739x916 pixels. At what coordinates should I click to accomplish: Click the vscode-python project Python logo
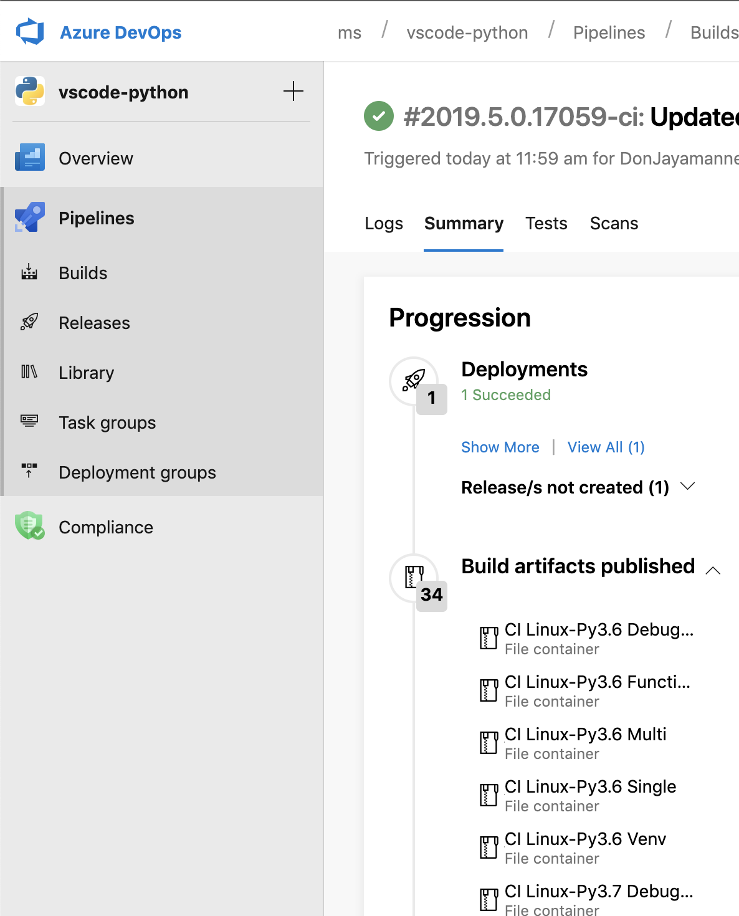[30, 92]
